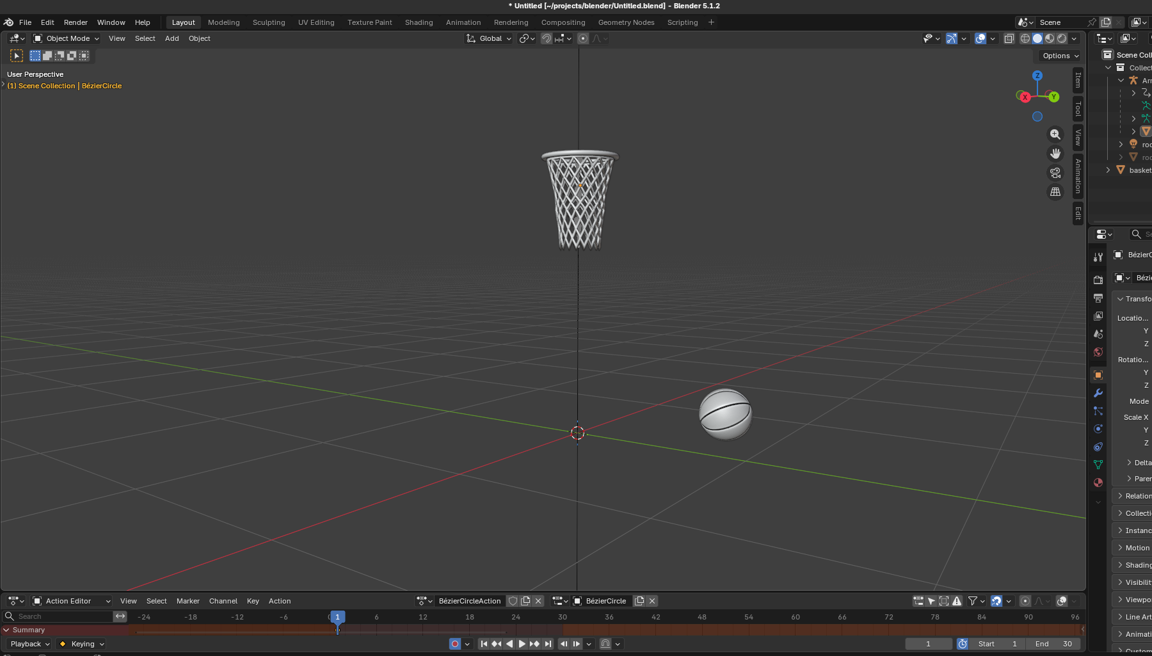
Task: Select rendered viewport shading sphere
Action: 1062,38
